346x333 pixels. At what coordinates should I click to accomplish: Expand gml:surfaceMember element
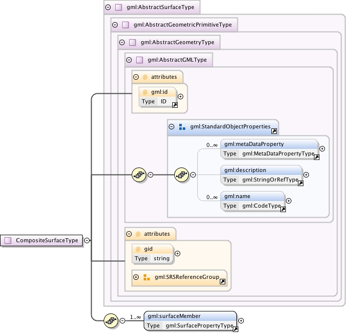point(241,320)
